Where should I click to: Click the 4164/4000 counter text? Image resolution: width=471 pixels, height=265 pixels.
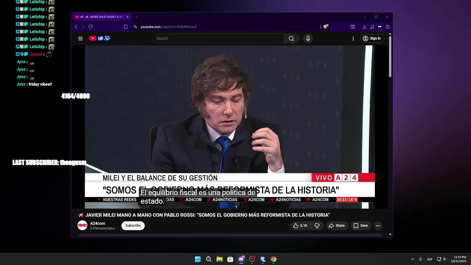[x=75, y=96]
